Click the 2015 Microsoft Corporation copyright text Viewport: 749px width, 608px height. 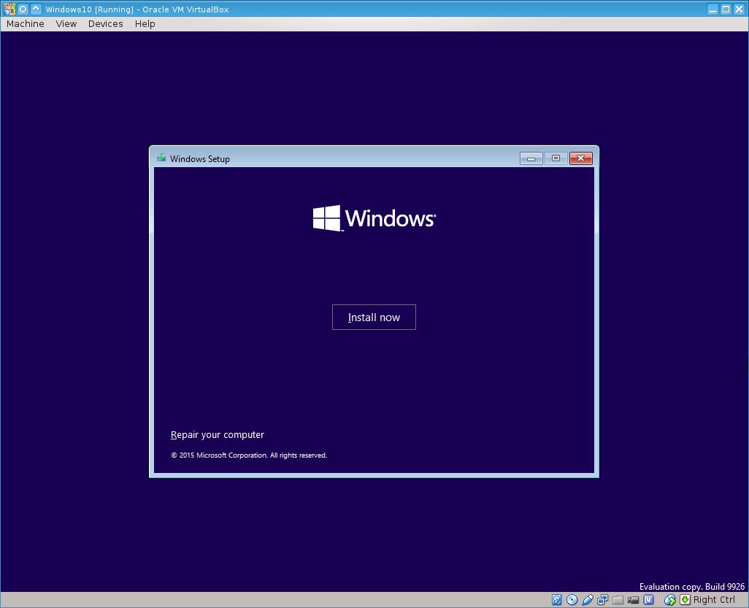[x=249, y=455]
